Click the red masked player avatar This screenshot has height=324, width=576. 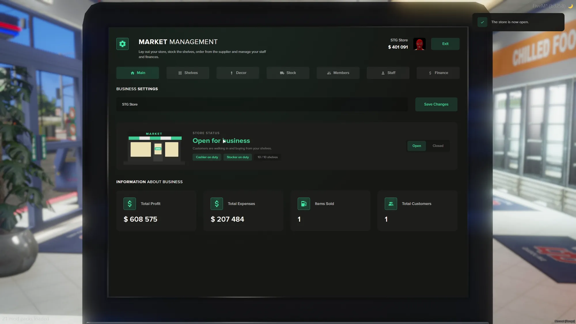click(x=419, y=44)
